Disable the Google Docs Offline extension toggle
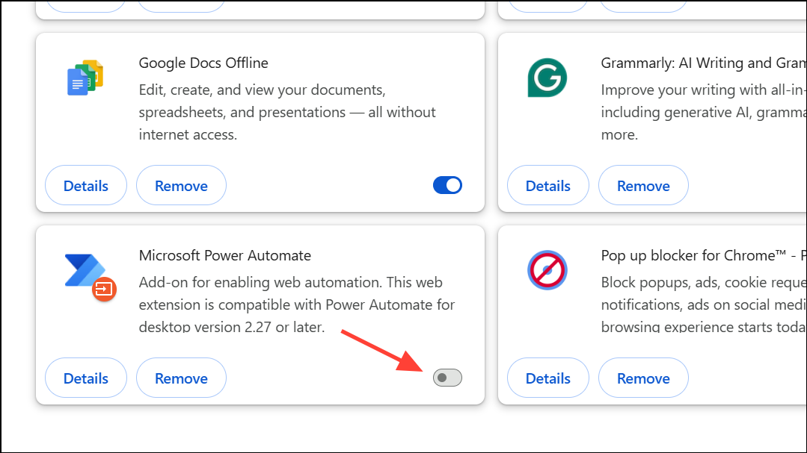 point(447,184)
